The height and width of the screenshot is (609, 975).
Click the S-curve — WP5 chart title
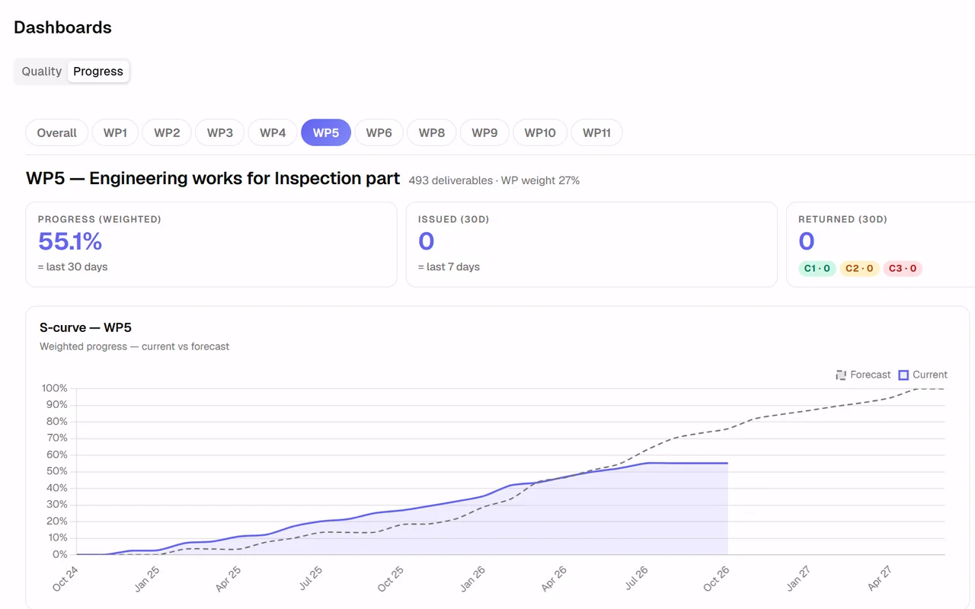tap(85, 327)
